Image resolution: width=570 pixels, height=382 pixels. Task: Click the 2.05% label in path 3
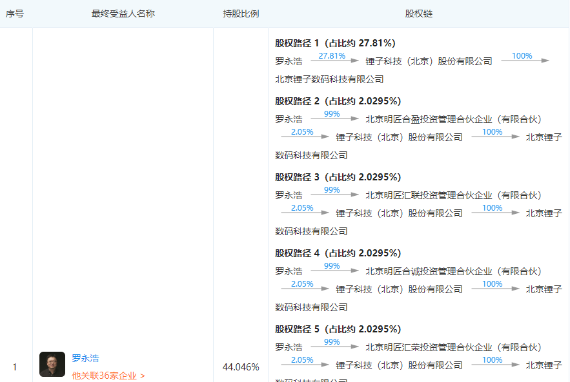coord(302,208)
